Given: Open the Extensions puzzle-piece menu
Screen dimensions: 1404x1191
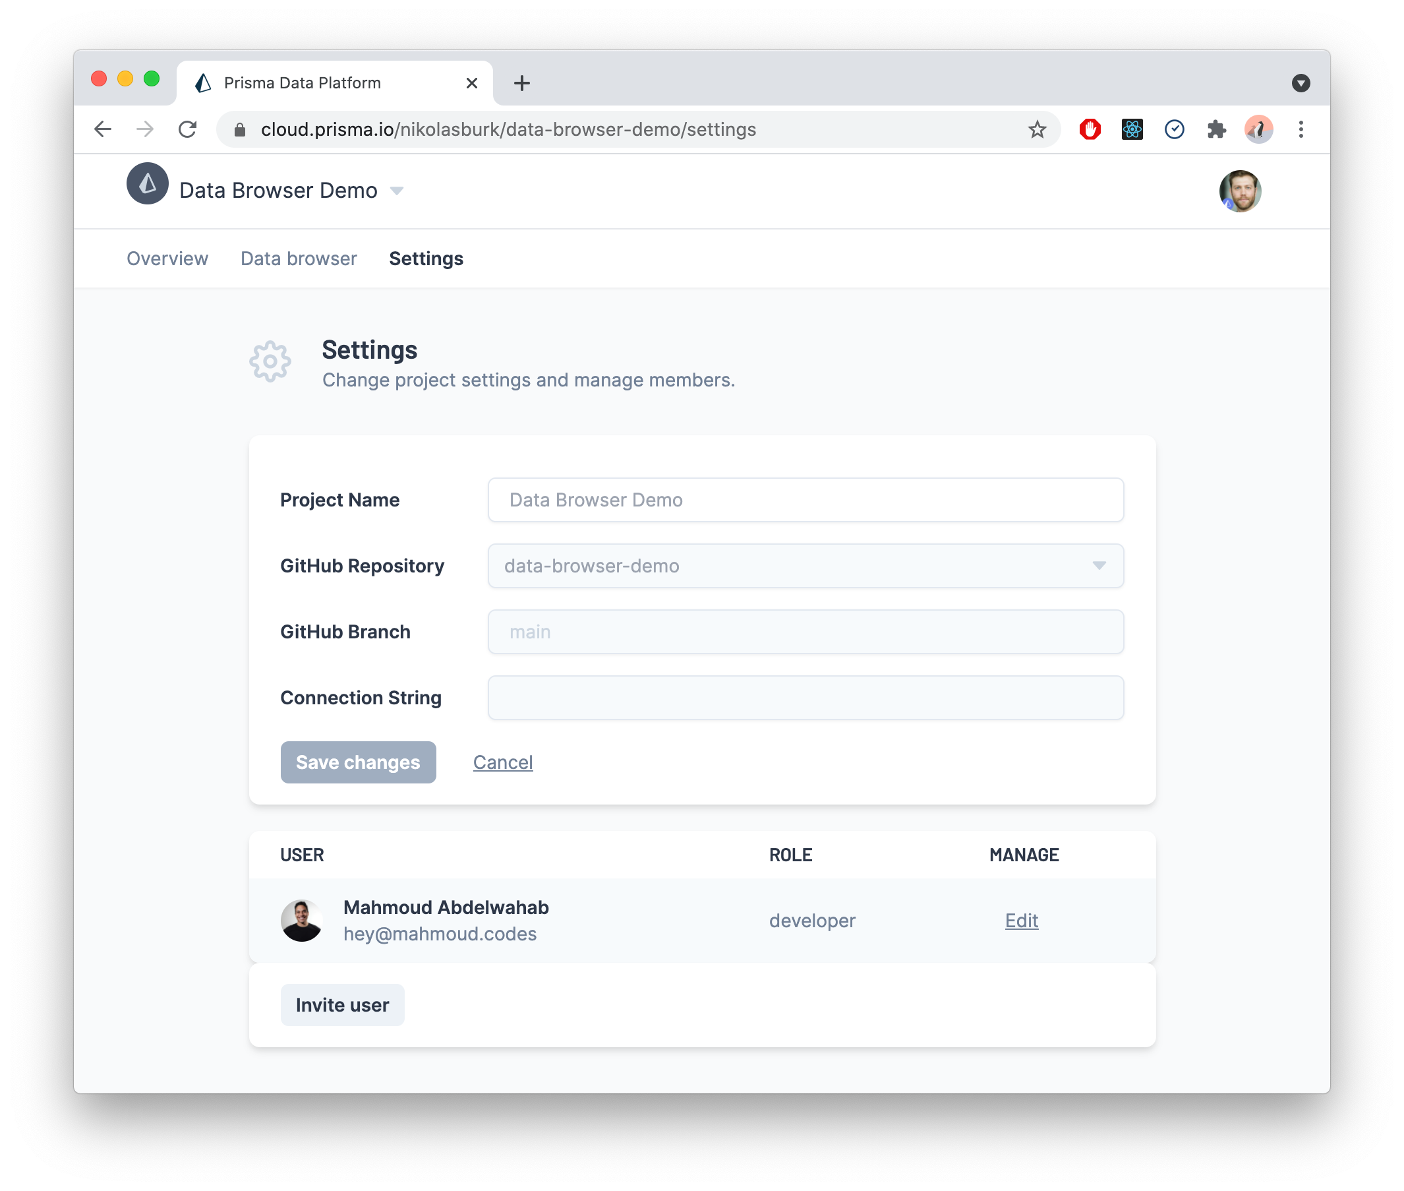Looking at the screenshot, I should point(1215,130).
